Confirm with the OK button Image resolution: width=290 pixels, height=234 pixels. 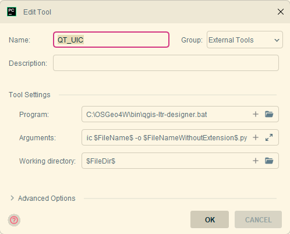[x=210, y=219]
